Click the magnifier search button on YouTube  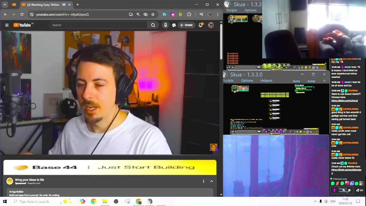point(153,25)
